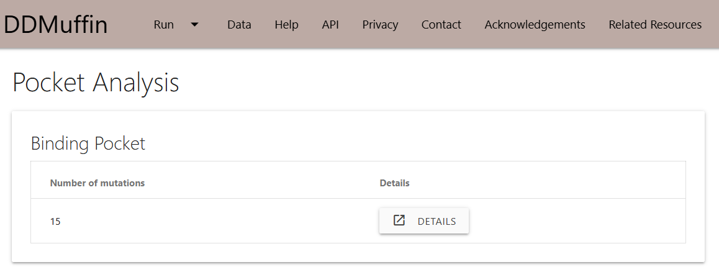The image size is (719, 272).
Task: Expand the dropdown arrow beside Run
Action: [194, 25]
